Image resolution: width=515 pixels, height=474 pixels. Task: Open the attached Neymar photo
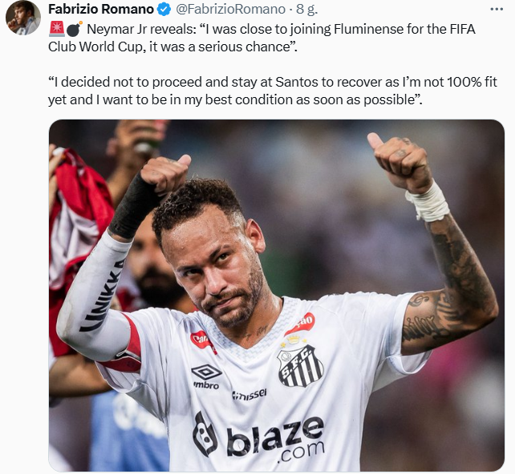[277, 295]
